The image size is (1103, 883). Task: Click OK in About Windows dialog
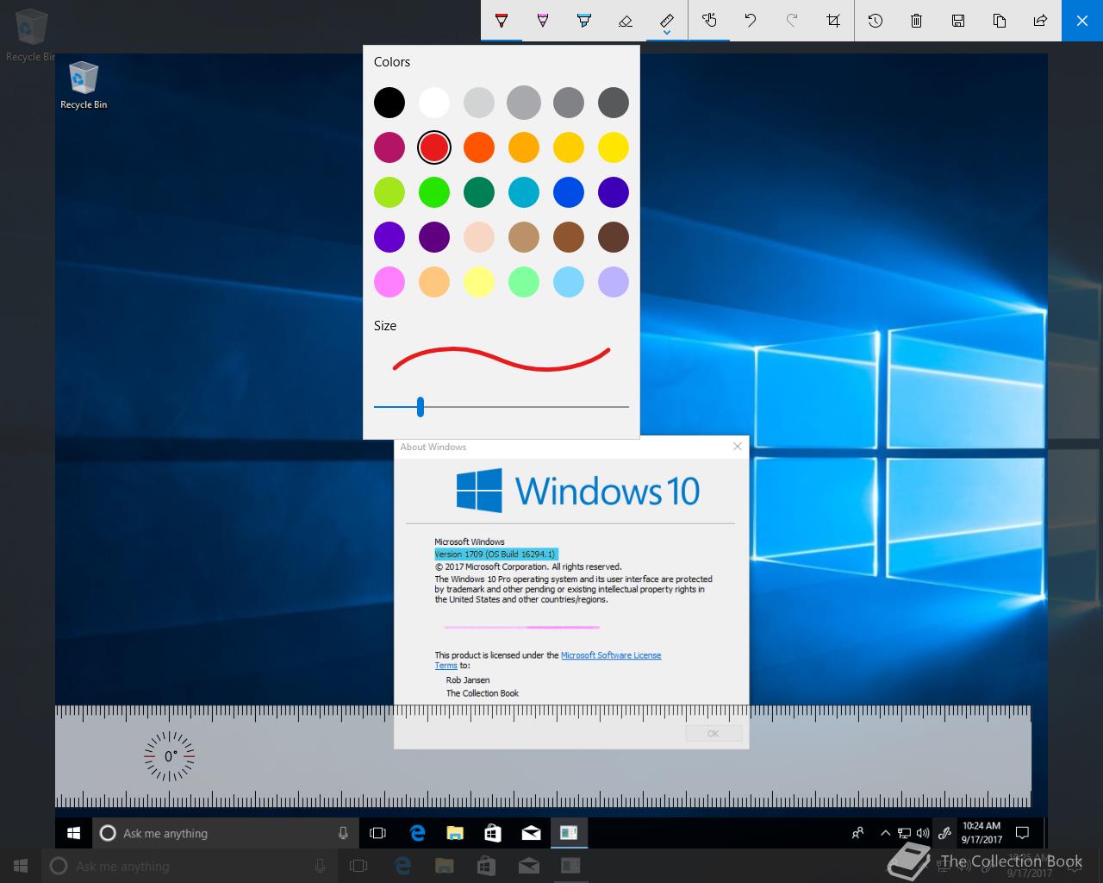coord(714,734)
